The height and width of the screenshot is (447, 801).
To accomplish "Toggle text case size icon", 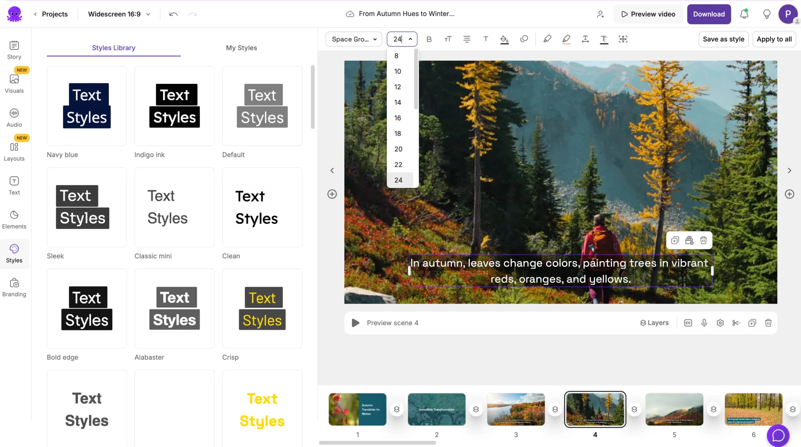I will tap(448, 39).
